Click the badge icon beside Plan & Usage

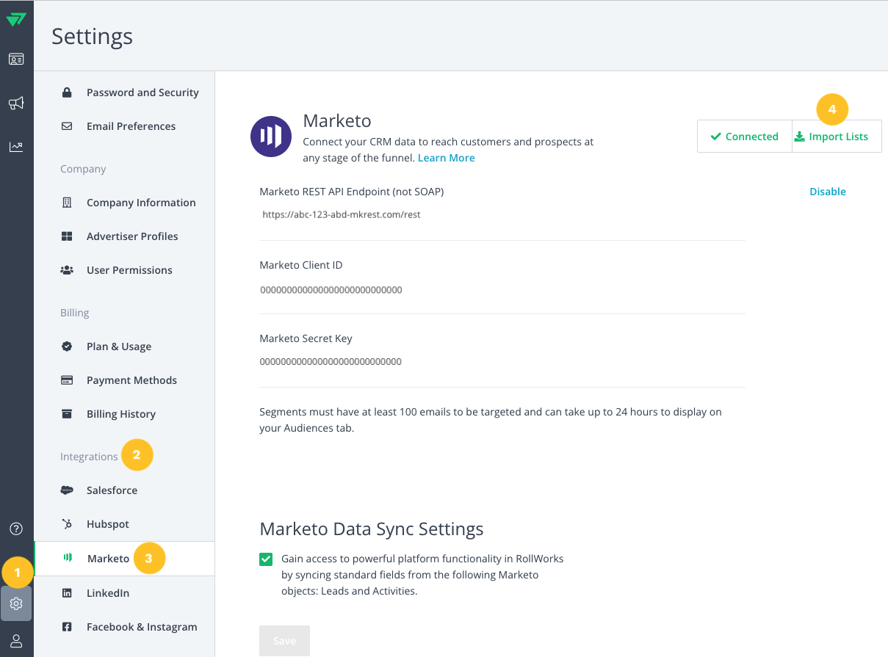[67, 346]
